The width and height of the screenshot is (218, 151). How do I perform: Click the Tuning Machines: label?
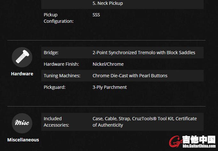coord(62,76)
